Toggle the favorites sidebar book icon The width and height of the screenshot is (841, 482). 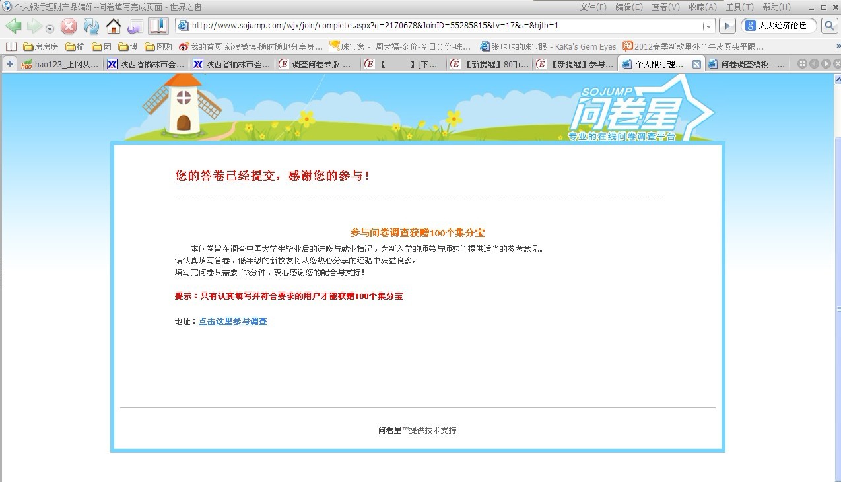(x=158, y=26)
